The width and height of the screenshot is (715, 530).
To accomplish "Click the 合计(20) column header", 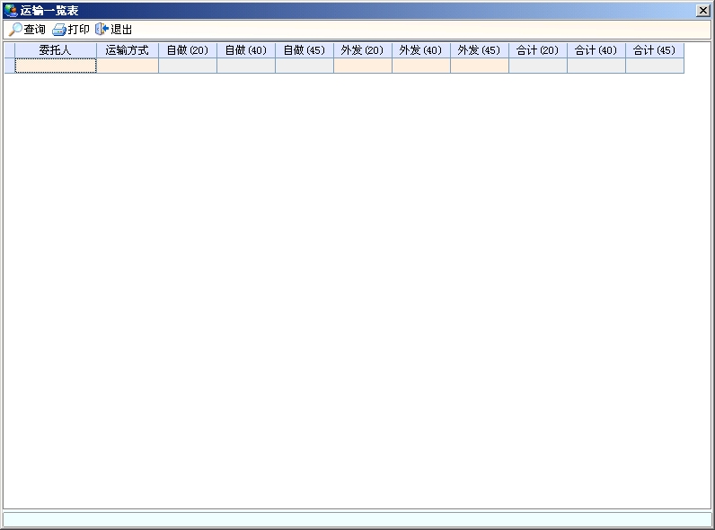I will pyautogui.click(x=538, y=50).
